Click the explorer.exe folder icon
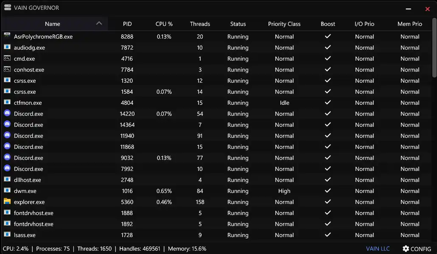Image resolution: width=437 pixels, height=254 pixels. pos(7,202)
